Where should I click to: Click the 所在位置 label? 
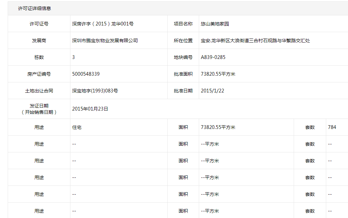(183, 41)
